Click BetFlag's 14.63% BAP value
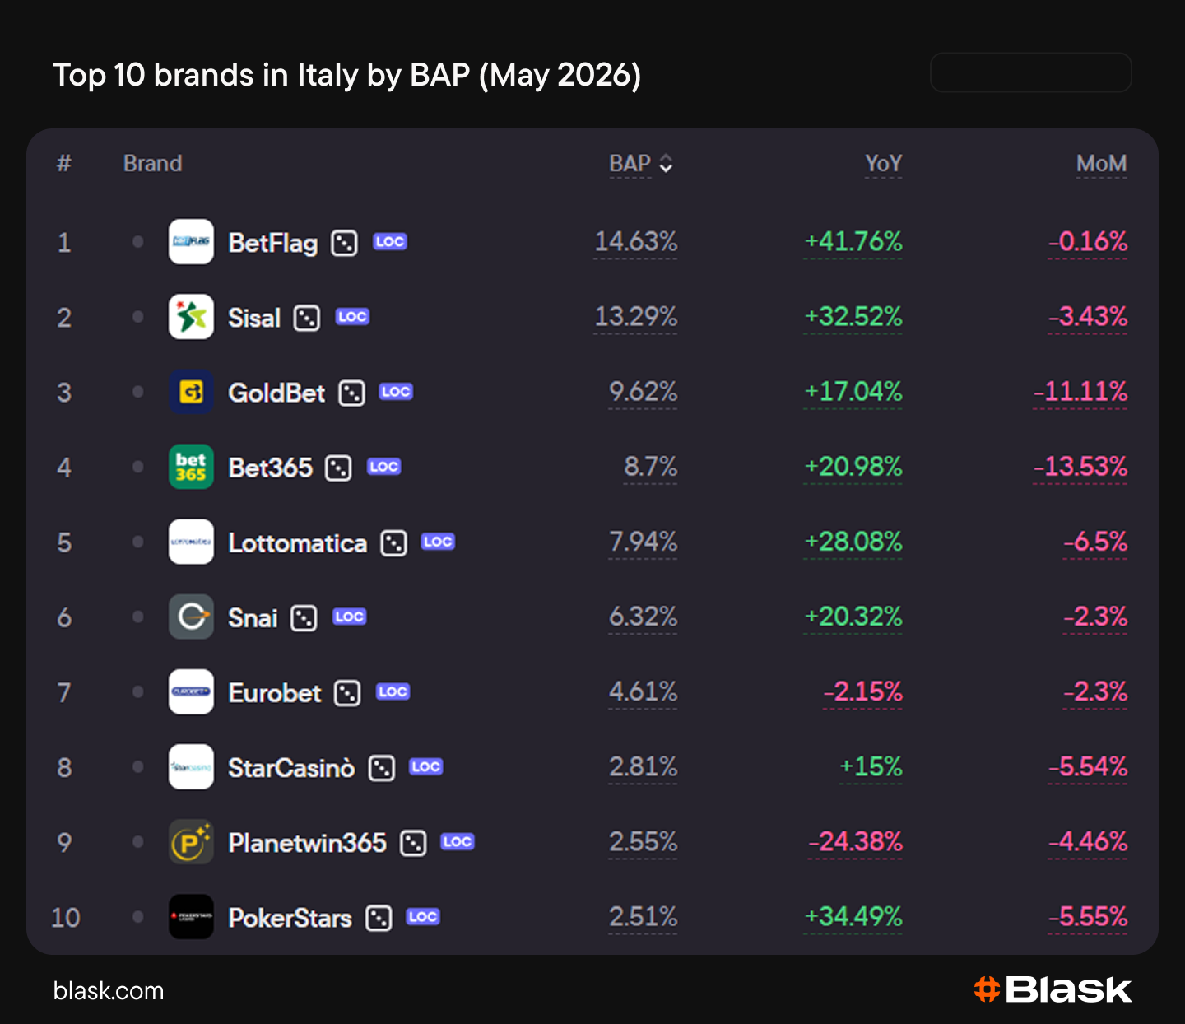Image resolution: width=1185 pixels, height=1024 pixels. (636, 242)
